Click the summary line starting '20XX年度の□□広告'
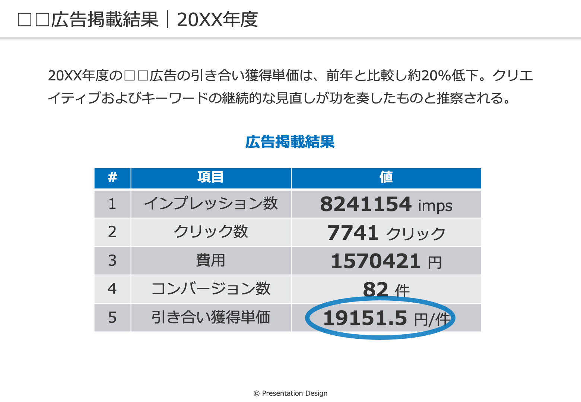The height and width of the screenshot is (402, 581). [x=290, y=76]
